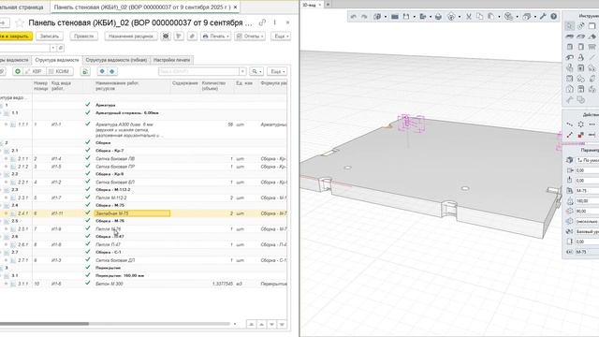Open the help question-mark icon in the 3D toolbar
The width and height of the screenshot is (599, 337).
(x=553, y=17)
